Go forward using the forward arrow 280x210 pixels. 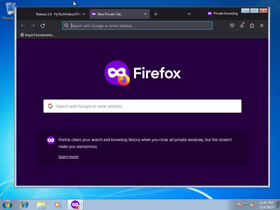[33, 25]
